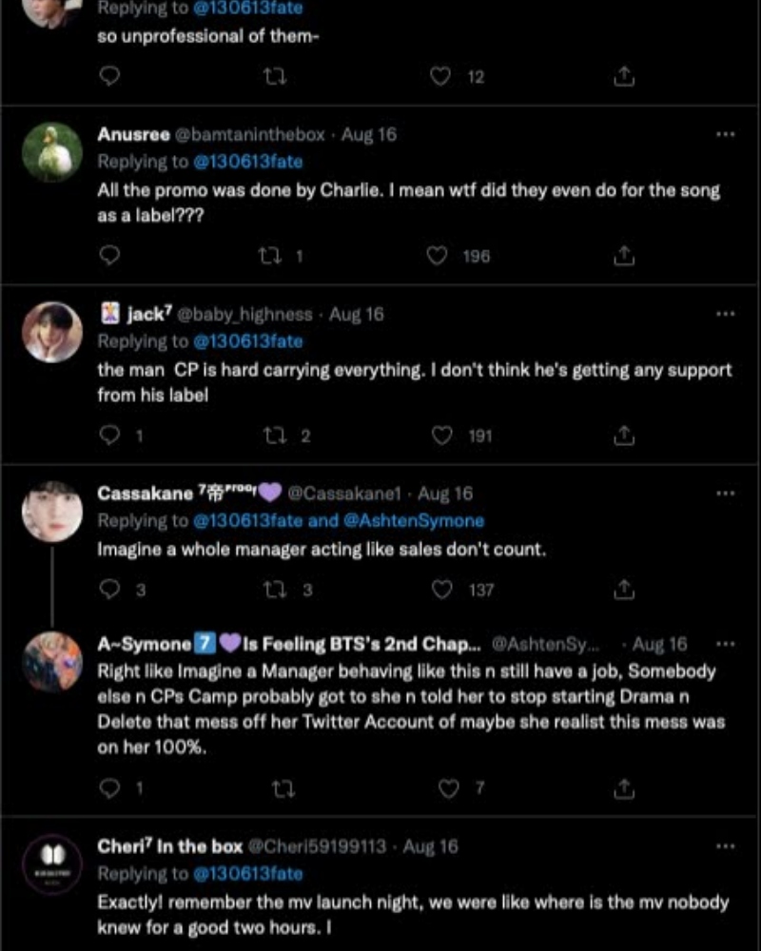Share the 'so unprofessional of them' tweet

point(624,77)
